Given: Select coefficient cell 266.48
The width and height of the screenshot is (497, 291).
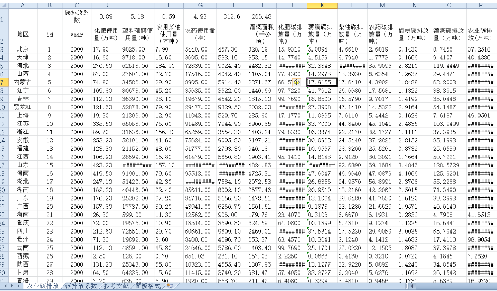Looking at the screenshot, I should pos(262,16).
